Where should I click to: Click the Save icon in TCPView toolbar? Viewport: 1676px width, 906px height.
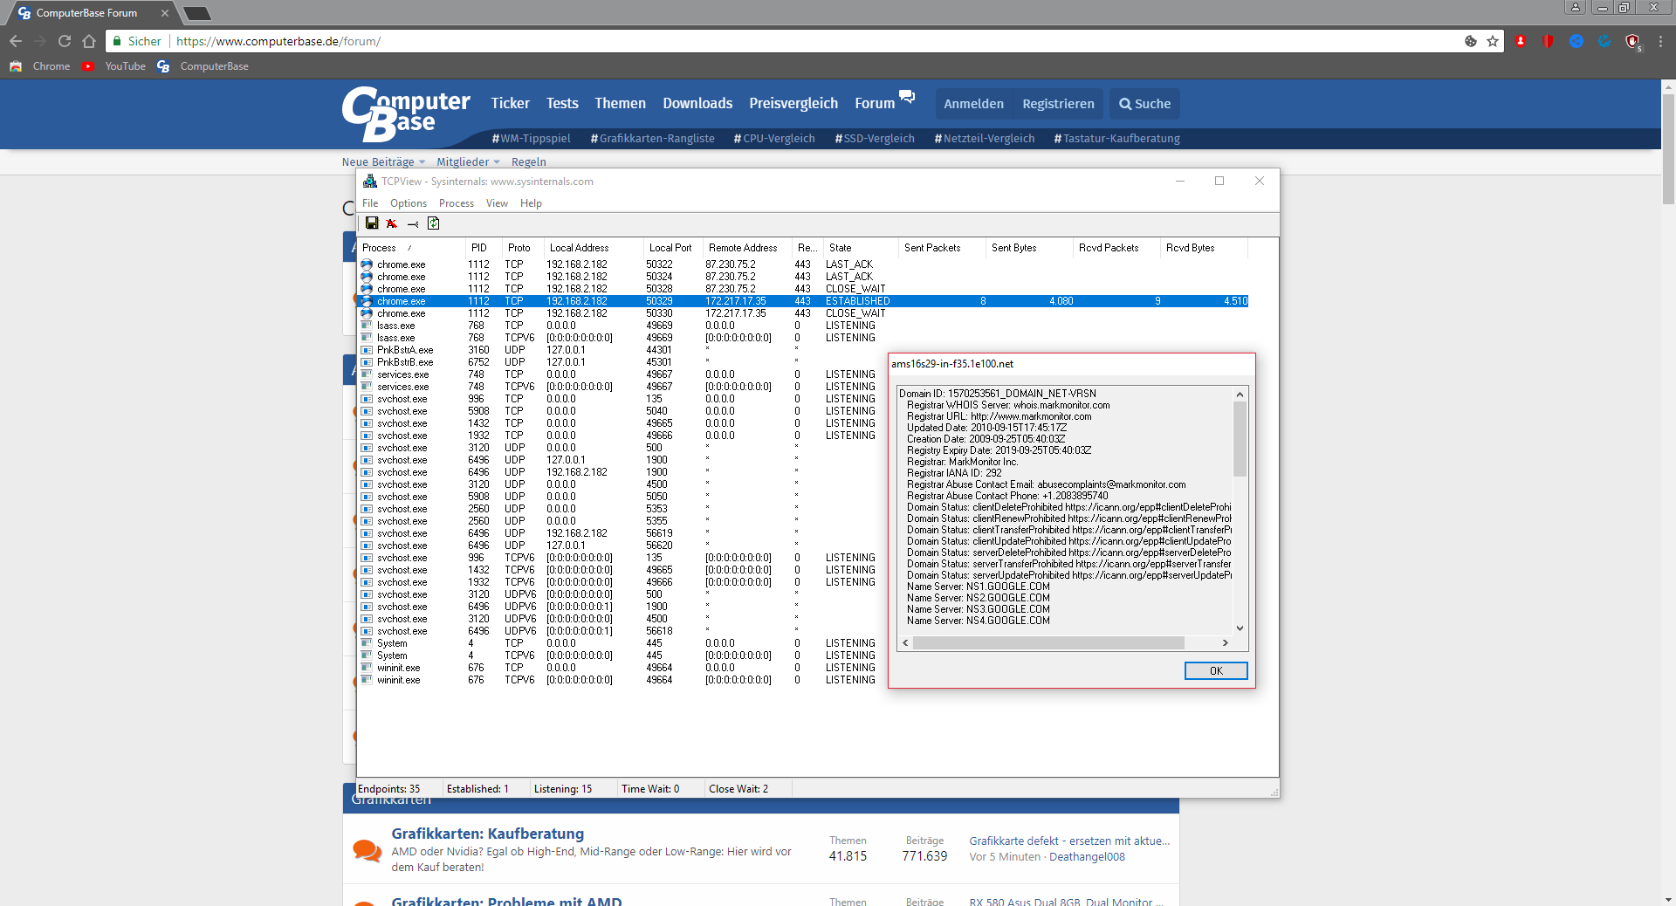pyautogui.click(x=372, y=223)
